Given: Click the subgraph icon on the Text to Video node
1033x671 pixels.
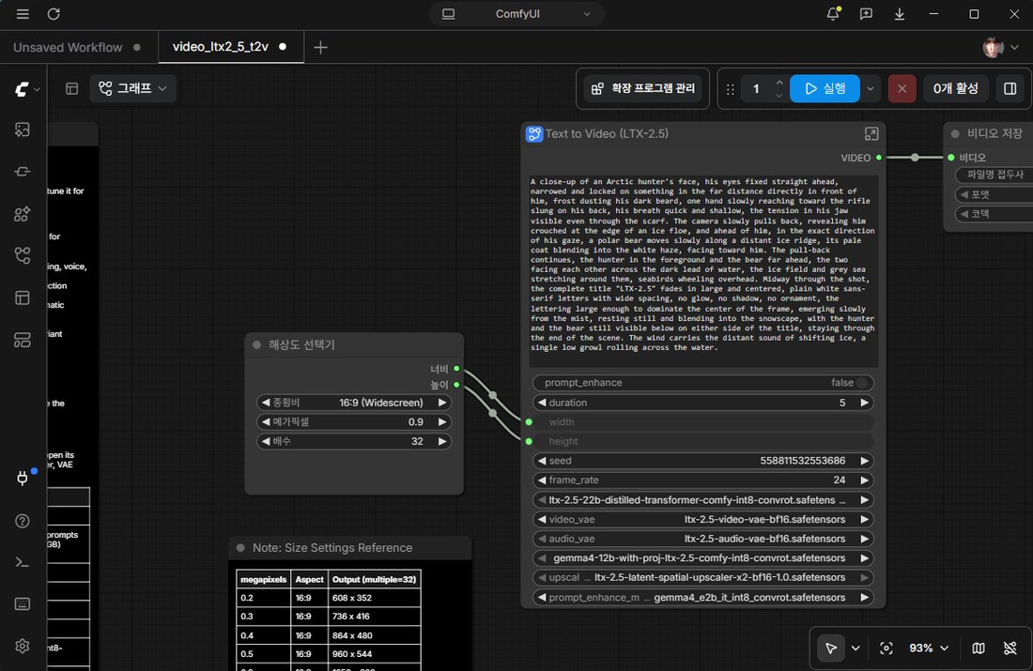Looking at the screenshot, I should click(533, 134).
